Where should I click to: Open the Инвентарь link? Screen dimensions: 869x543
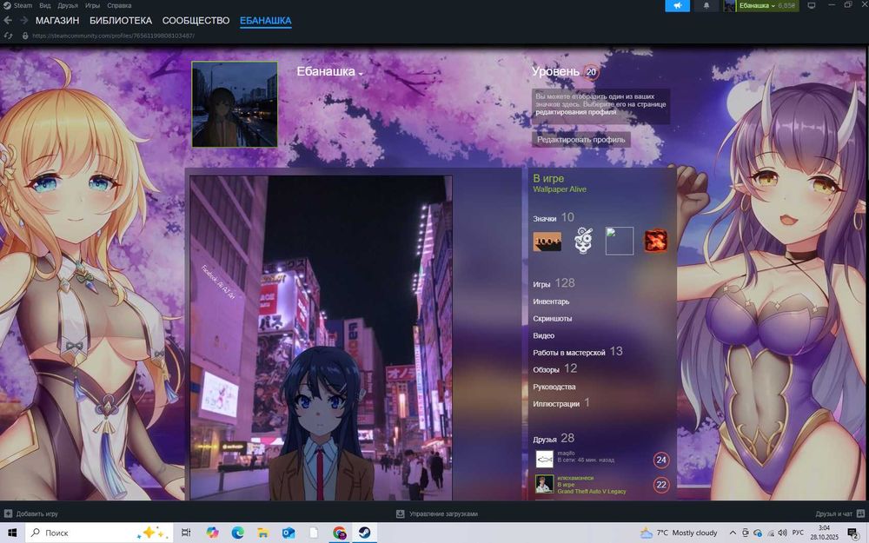551,301
